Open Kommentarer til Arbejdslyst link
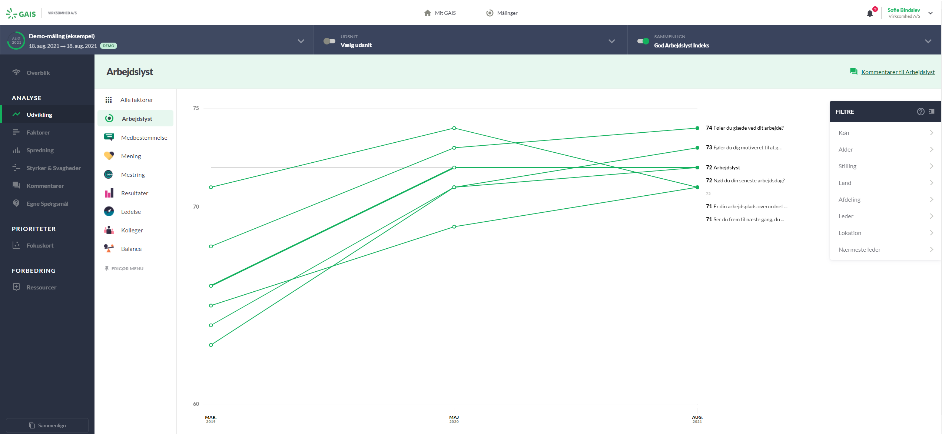942x434 pixels. pos(898,72)
